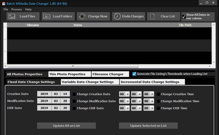Click the Change Now clock icon
219x135 pixels.
(82, 16)
